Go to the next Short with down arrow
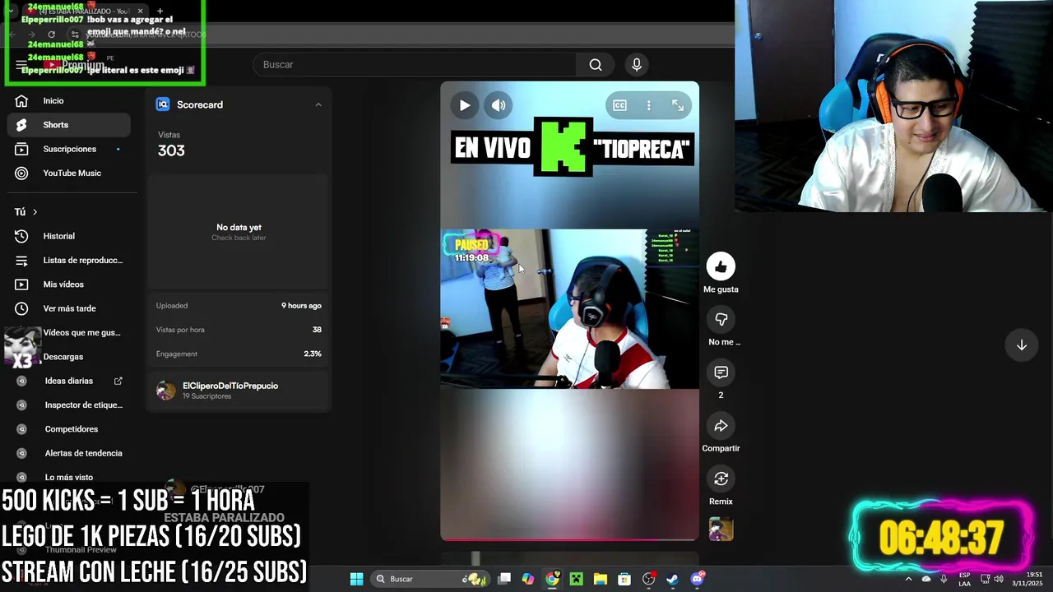Image resolution: width=1053 pixels, height=592 pixels. 1021,345
